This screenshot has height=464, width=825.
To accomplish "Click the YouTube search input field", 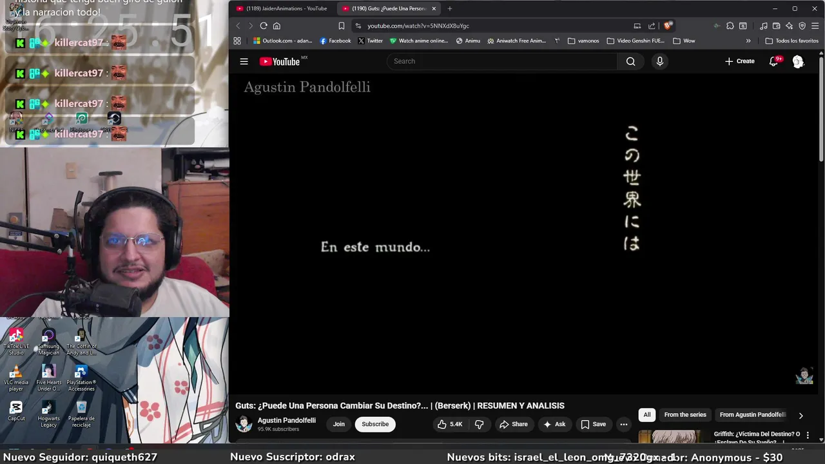I will point(502,61).
